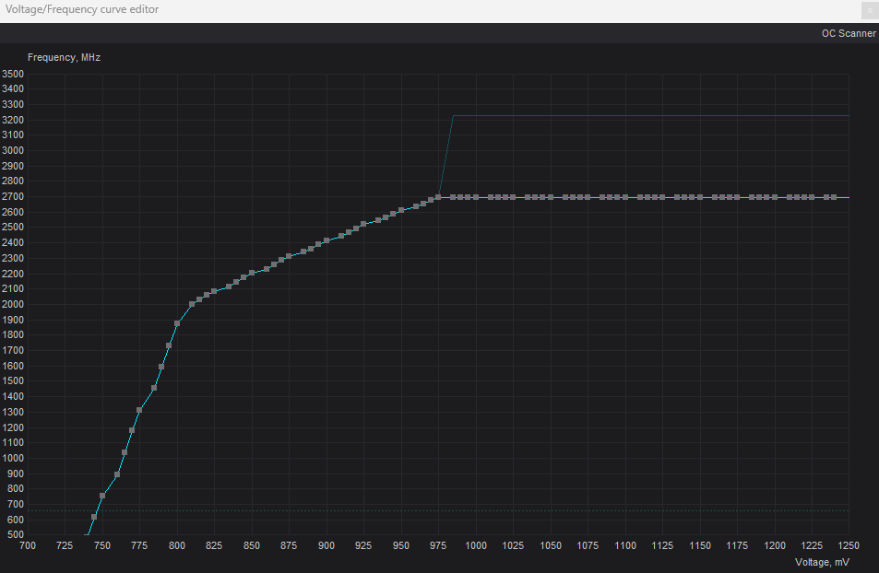
Task: Click curve point at 900 mV, about 2415 MHz
Action: 327,240
